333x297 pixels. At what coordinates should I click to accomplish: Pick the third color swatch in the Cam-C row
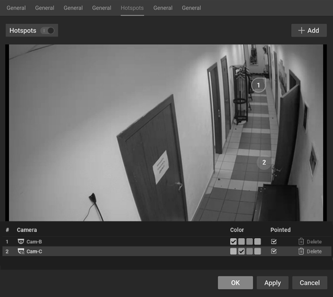250,251
